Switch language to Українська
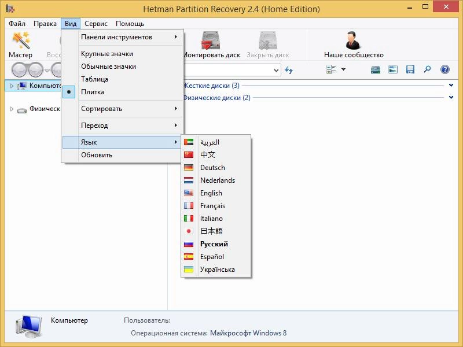 pos(216,270)
